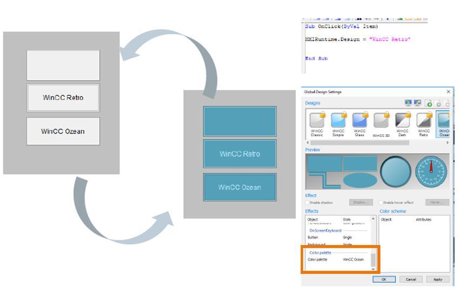This screenshot has height=297, width=461.
Task: Click Attributes column header in Color scheme
Action: pyautogui.click(x=423, y=220)
